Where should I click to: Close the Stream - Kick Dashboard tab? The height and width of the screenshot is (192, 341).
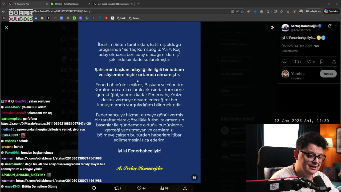pos(90,4)
